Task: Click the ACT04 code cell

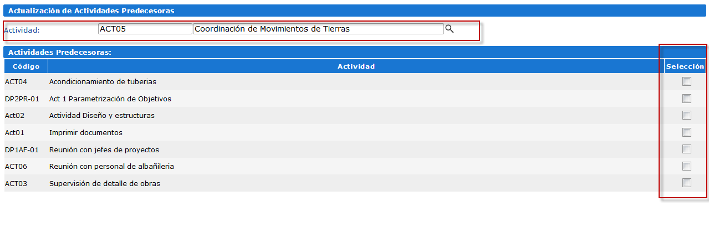Action: click(x=16, y=82)
